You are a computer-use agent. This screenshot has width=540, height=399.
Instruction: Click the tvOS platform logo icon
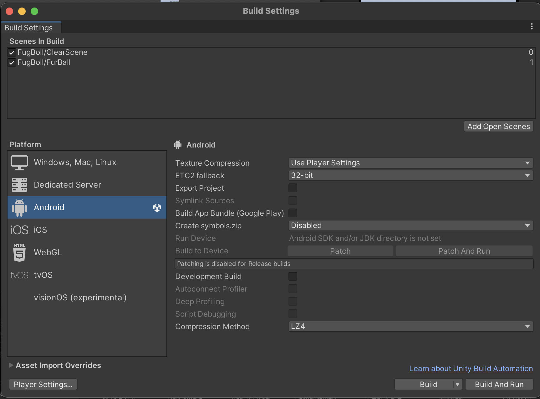[19, 275]
